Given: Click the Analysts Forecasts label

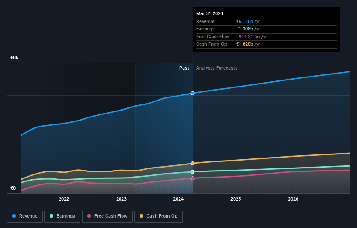Looking at the screenshot, I should click(217, 68).
